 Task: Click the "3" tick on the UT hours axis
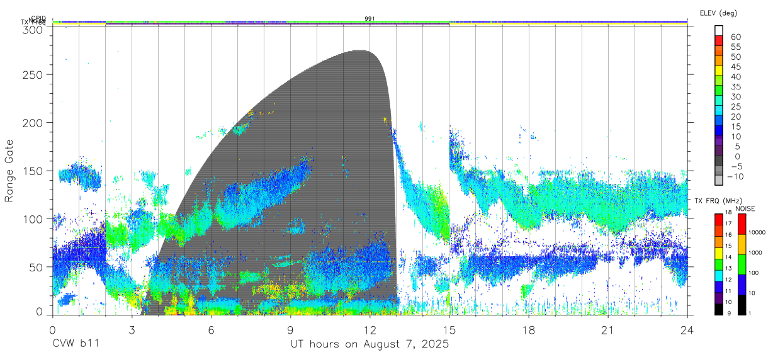[132, 329]
